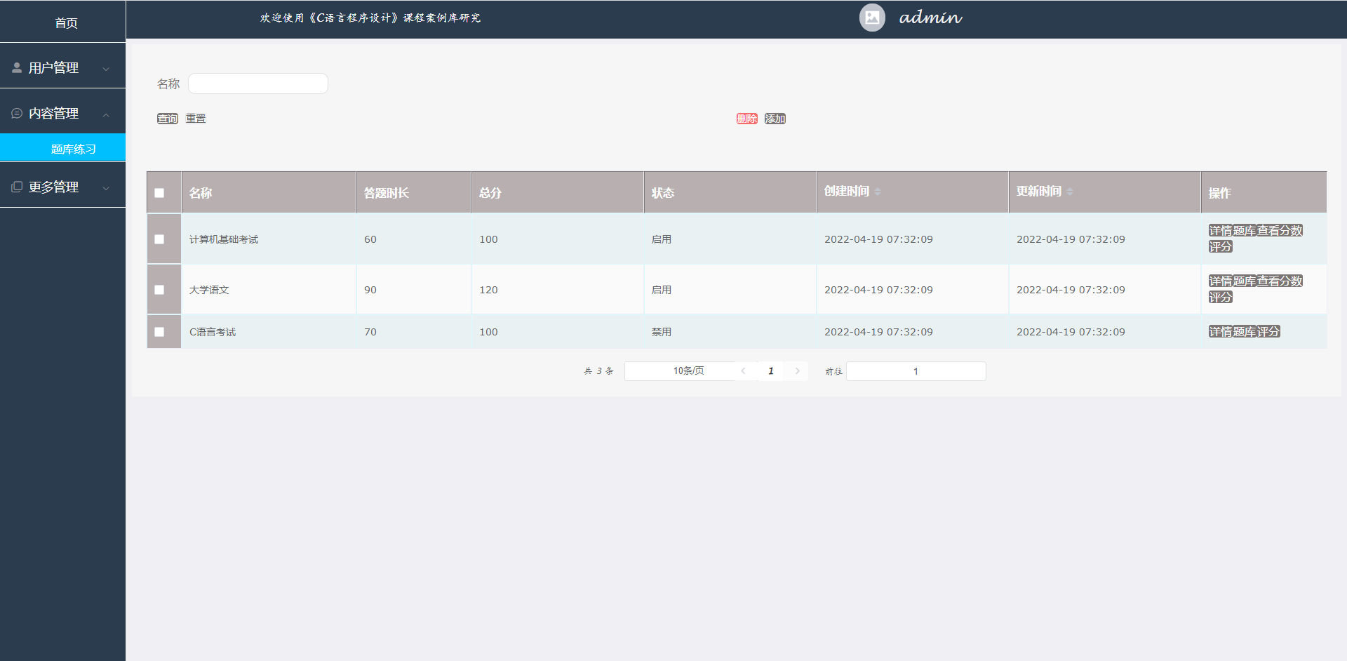Image resolution: width=1347 pixels, height=661 pixels.
Task: Toggle the select-all checkbox in table header
Action: pos(159,193)
